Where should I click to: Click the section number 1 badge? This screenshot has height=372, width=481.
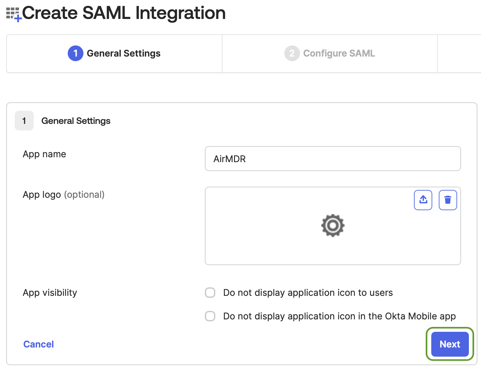pyautogui.click(x=24, y=121)
